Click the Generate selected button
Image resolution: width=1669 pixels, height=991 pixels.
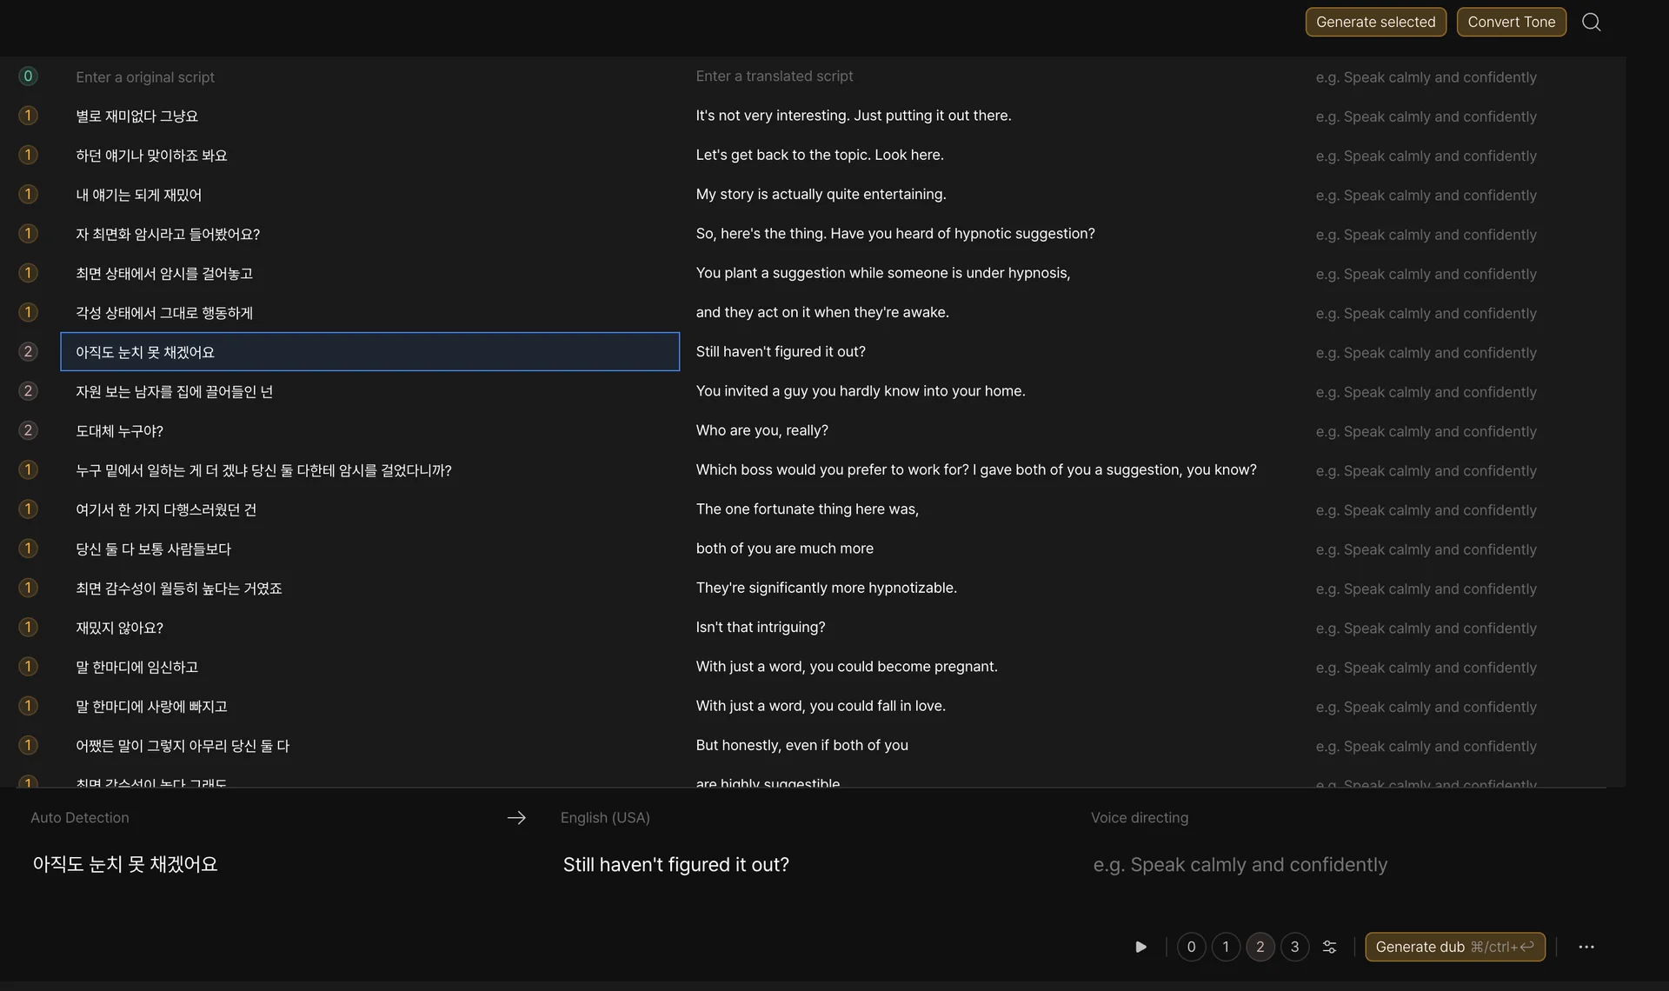[1375, 22]
